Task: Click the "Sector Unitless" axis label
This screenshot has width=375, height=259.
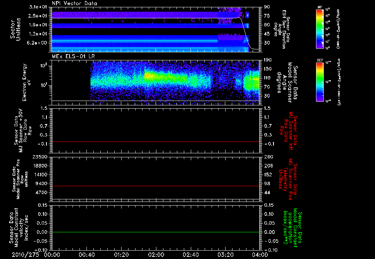Action: coord(15,29)
